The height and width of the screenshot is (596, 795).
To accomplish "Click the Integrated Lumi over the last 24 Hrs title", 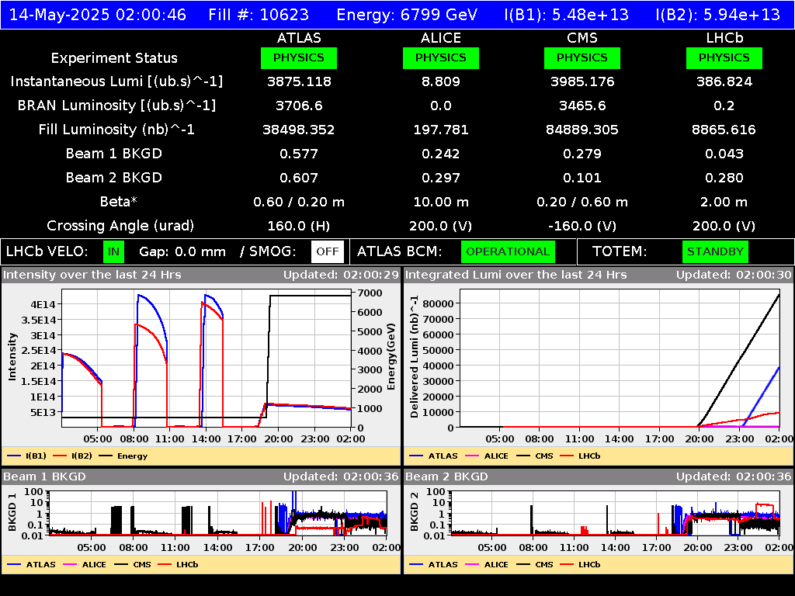I will [x=516, y=275].
